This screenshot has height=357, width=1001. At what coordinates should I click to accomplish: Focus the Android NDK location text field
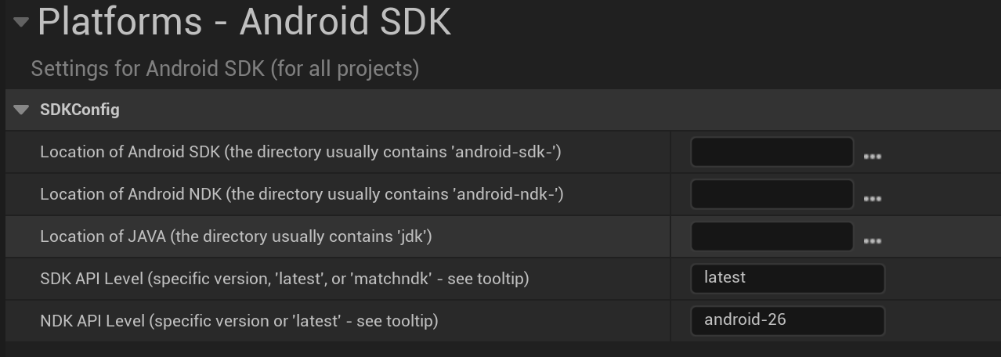[x=771, y=194]
